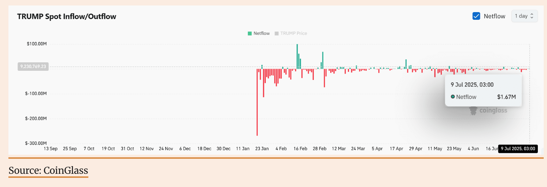
Task: Click the 9,230,769.23 crosshair value label
Action: click(x=33, y=66)
